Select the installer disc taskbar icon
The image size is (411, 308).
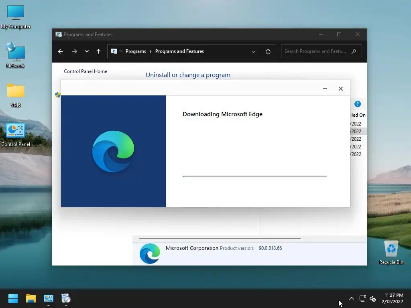point(66,298)
